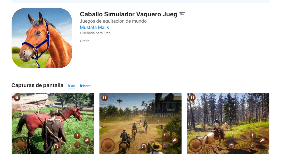Open first screenshot with red horse
296x168 pixels.
tap(53, 124)
